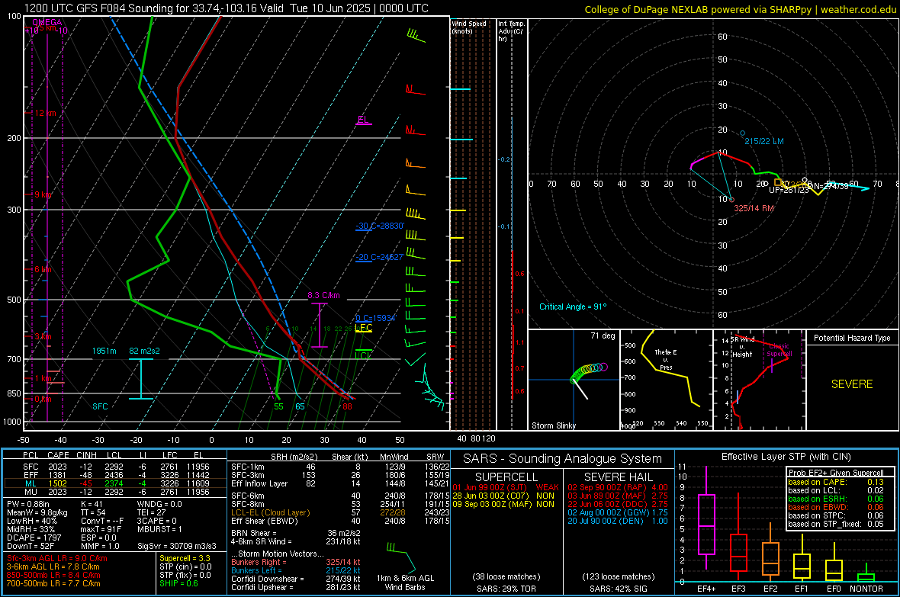Click the "700-500mb LR = 7.7 C/km" line
900x597 pixels.
pos(53,584)
